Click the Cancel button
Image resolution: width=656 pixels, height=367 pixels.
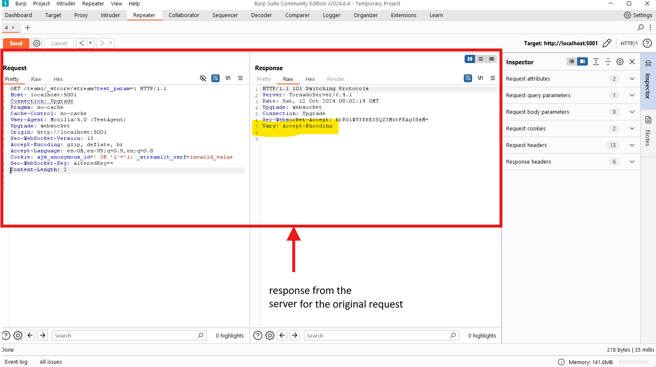59,43
